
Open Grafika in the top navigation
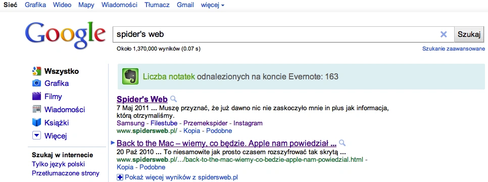pos(35,5)
